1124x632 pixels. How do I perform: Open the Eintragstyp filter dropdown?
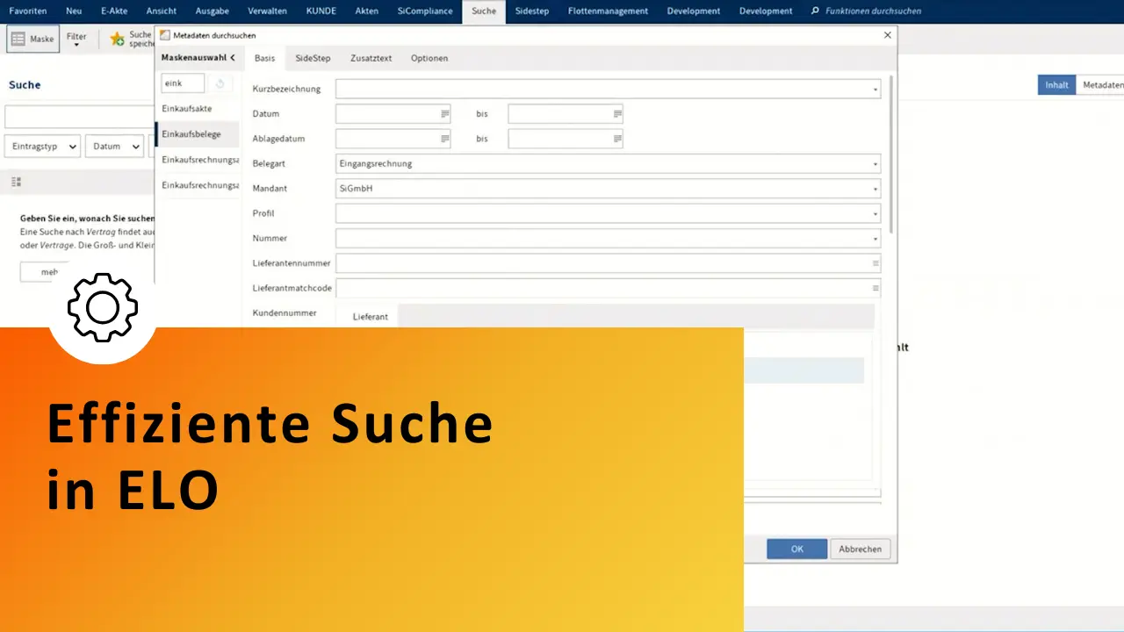click(x=42, y=147)
